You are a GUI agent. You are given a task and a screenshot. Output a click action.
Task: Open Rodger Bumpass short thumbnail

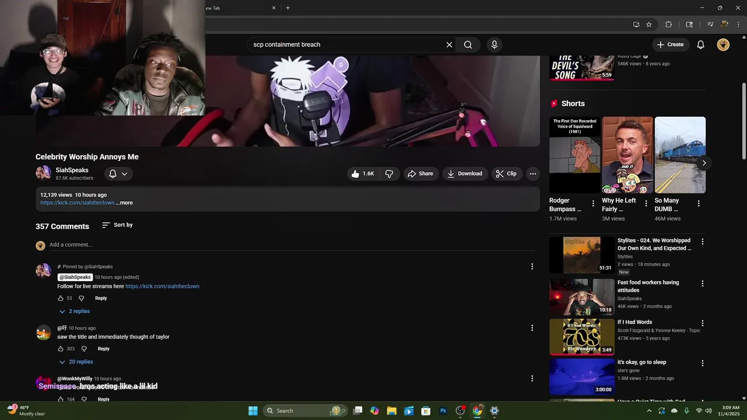point(575,155)
